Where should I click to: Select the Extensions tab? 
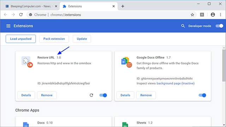coord(89,6)
